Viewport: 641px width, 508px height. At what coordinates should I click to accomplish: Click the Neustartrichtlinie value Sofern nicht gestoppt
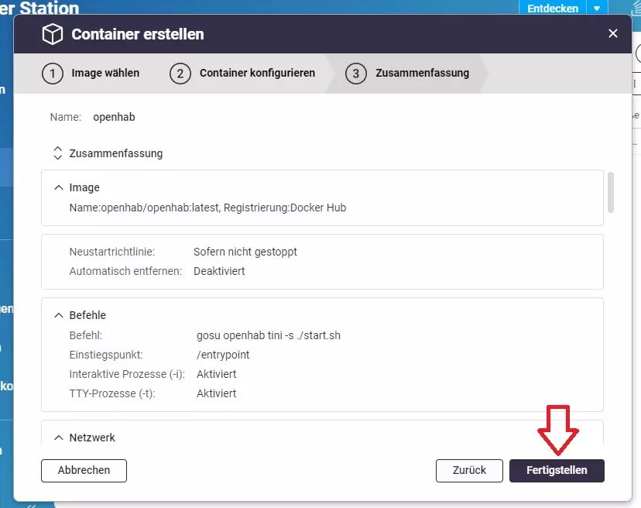(x=245, y=252)
